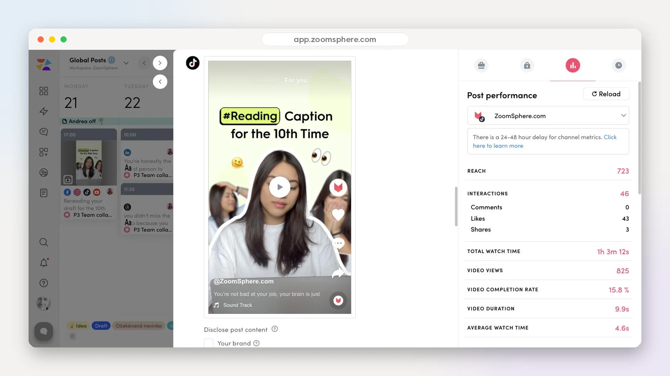The height and width of the screenshot is (376, 670).
Task: Select the Idea label tag
Action: coord(78,326)
